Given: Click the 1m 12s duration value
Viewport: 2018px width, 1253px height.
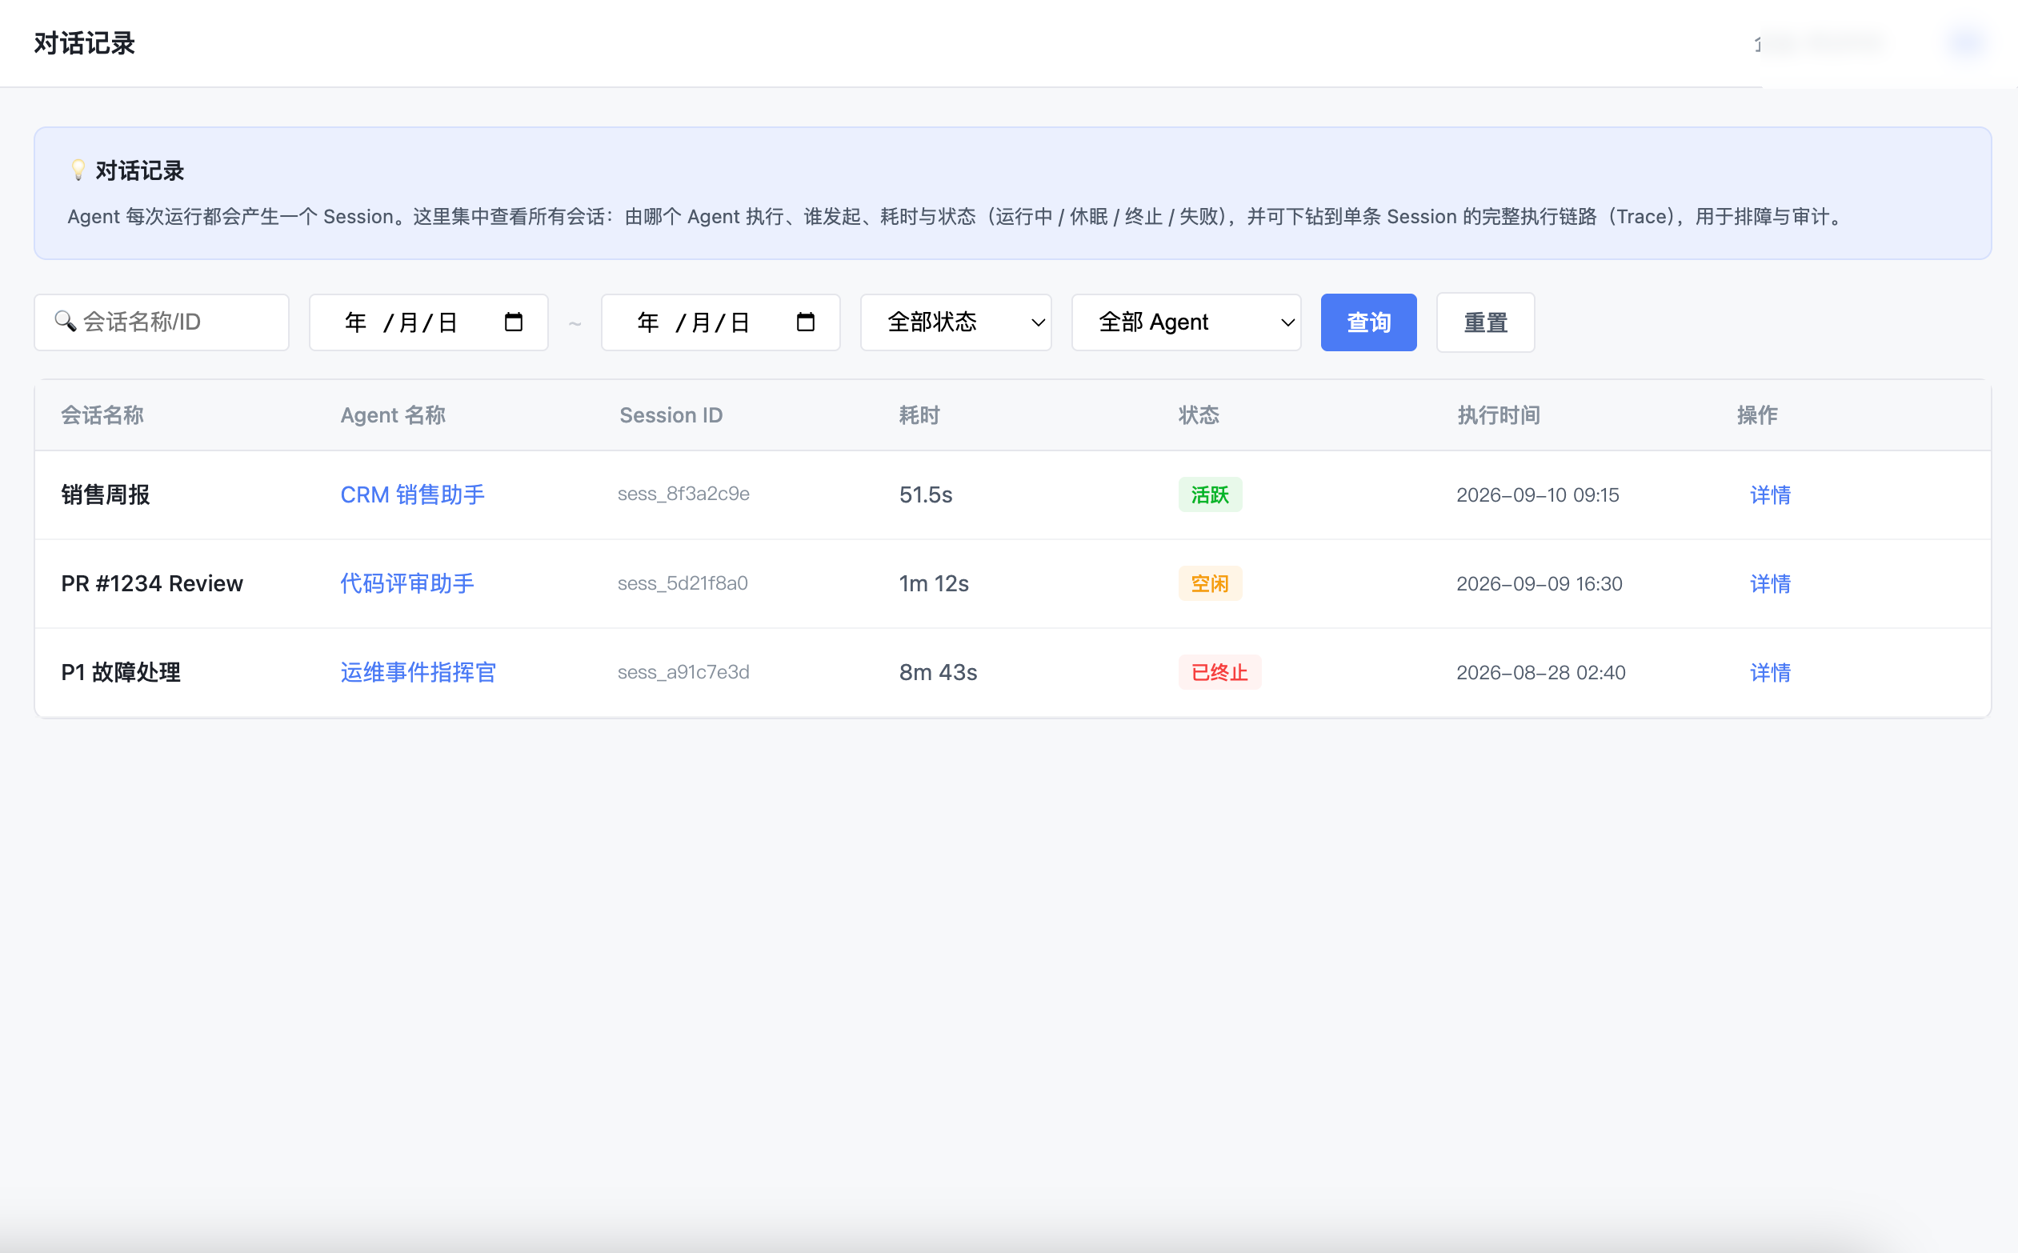Looking at the screenshot, I should pyautogui.click(x=934, y=583).
